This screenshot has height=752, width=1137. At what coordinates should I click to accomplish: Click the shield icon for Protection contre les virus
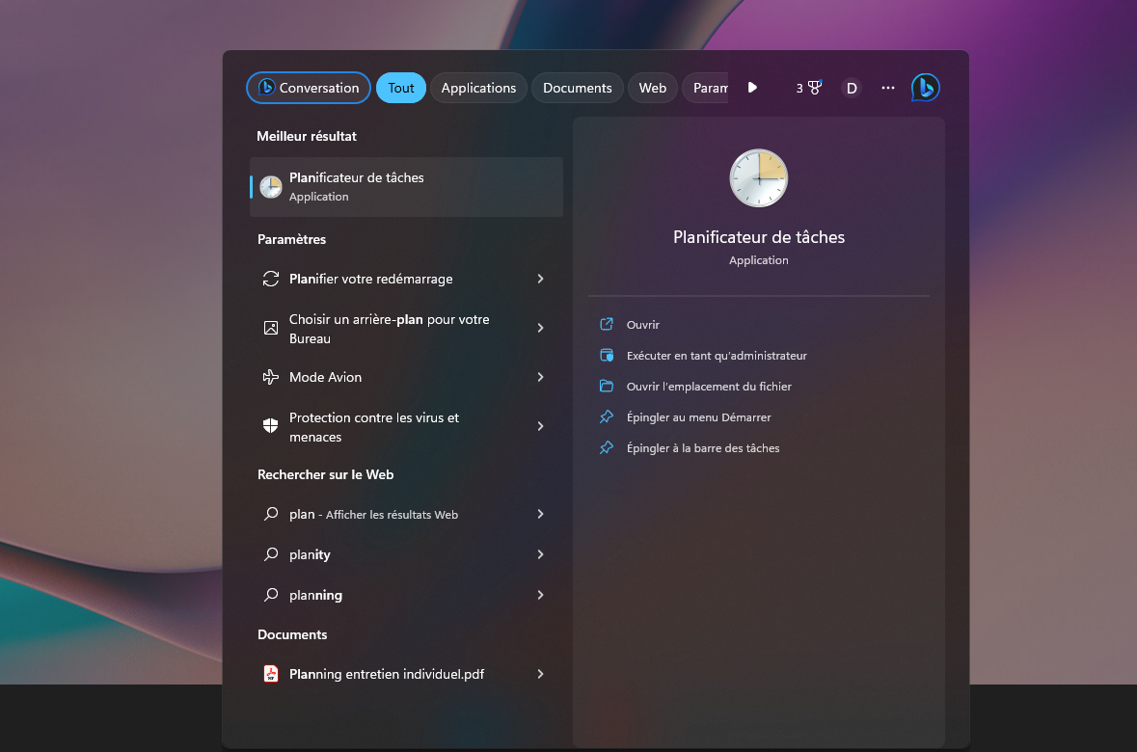pos(271,426)
